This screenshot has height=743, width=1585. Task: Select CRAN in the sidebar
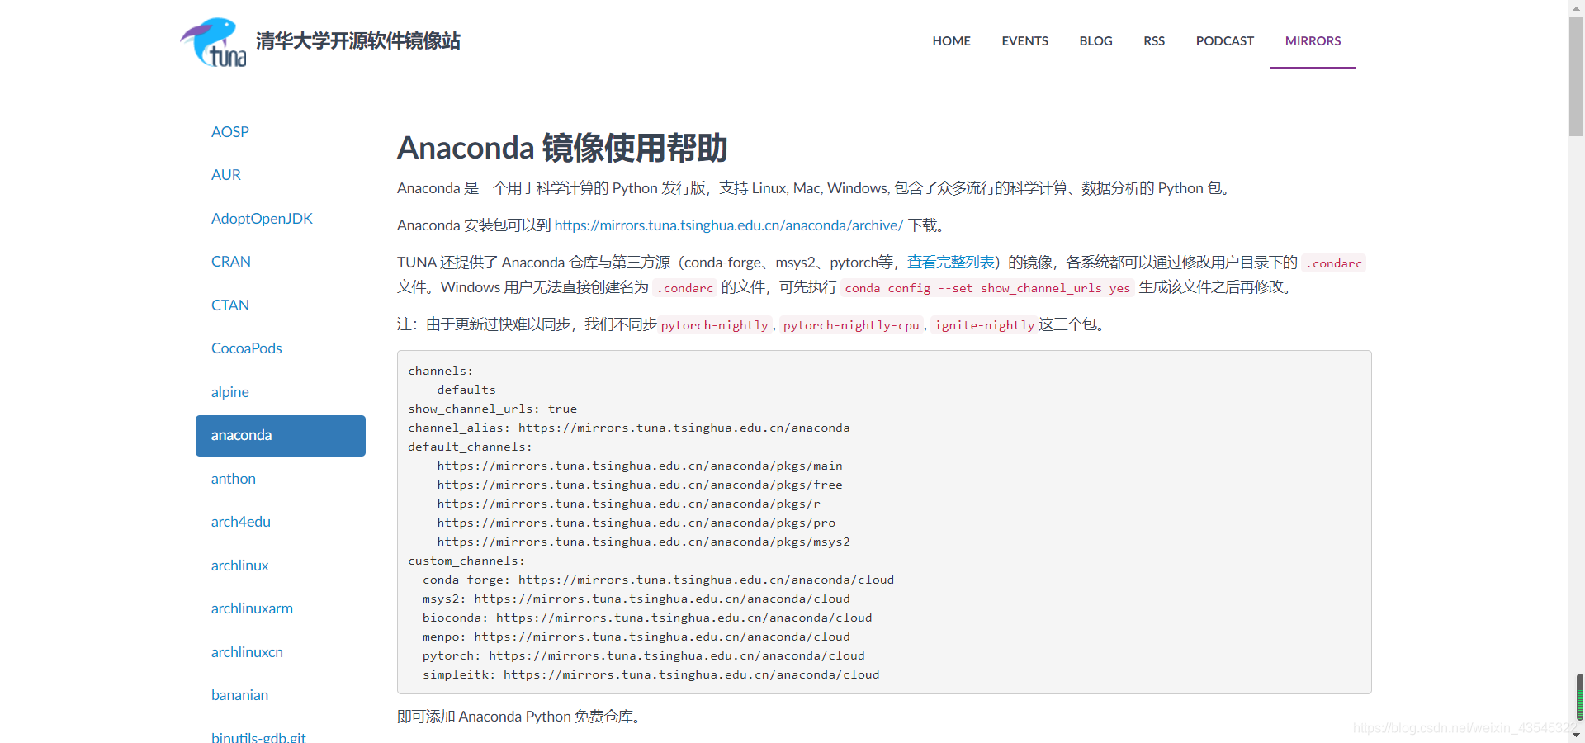[x=231, y=262]
